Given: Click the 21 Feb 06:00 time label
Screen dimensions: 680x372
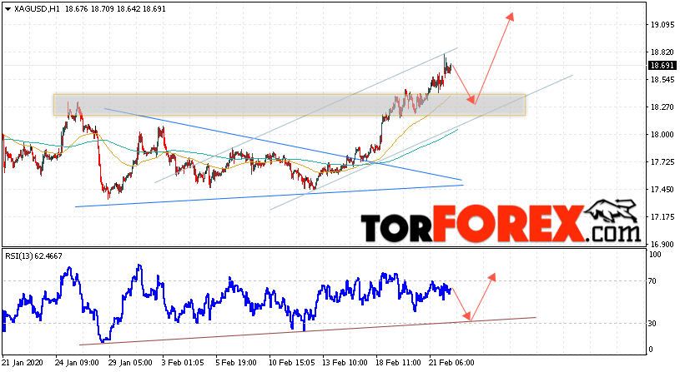Looking at the screenshot, I should tap(452, 362).
